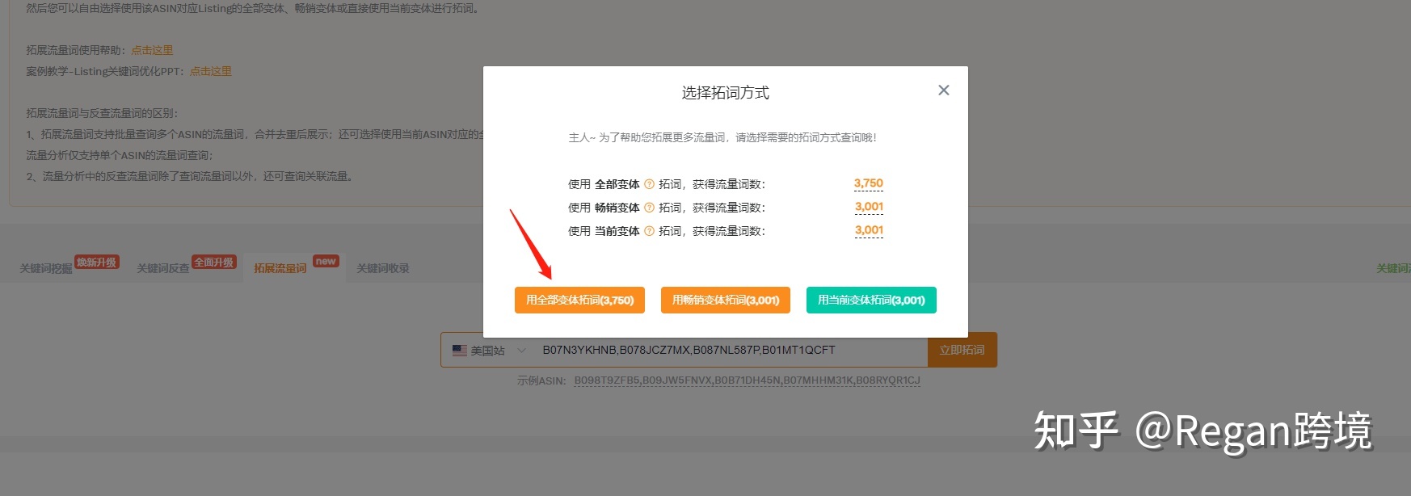Viewport: 1411px width, 496px height.
Task: Click the example ASIN list link
Action: (747, 380)
